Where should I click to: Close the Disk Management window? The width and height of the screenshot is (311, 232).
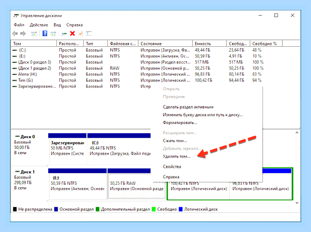pos(292,16)
